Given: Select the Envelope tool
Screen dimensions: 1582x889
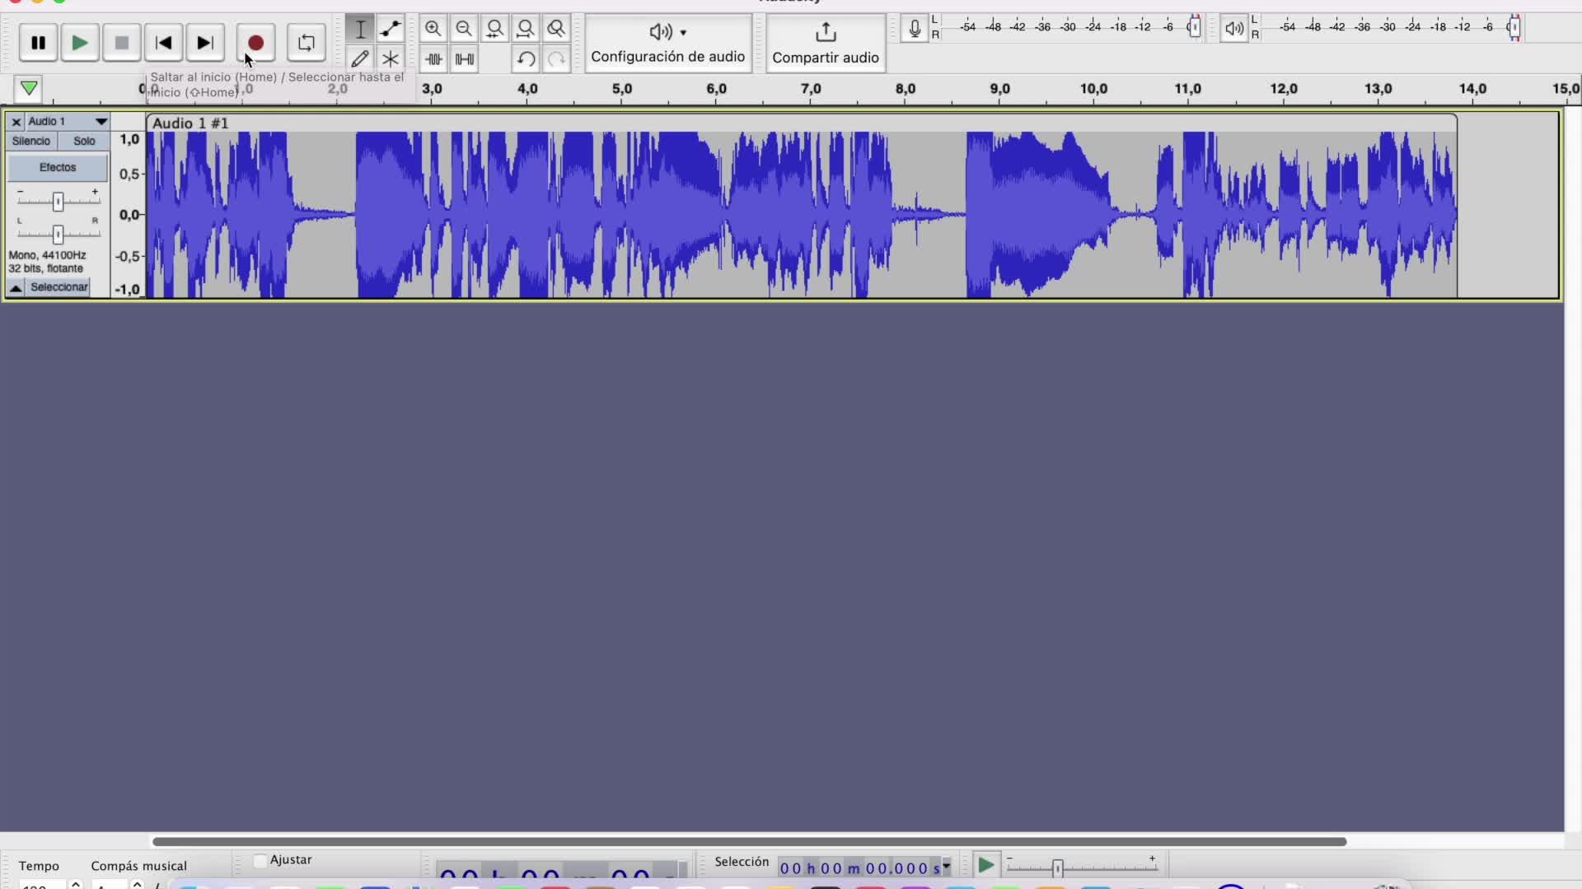Looking at the screenshot, I should (x=391, y=29).
